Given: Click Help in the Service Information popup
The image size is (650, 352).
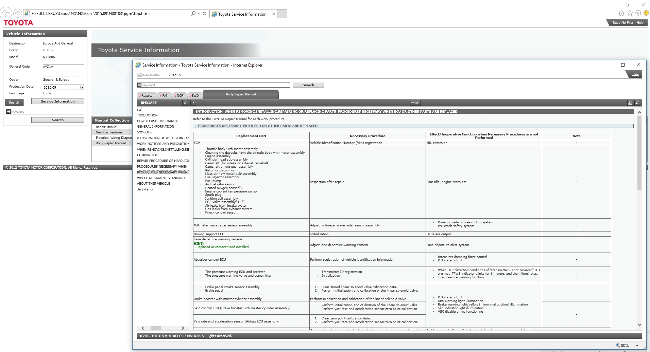Looking at the screenshot, I should 635,74.
